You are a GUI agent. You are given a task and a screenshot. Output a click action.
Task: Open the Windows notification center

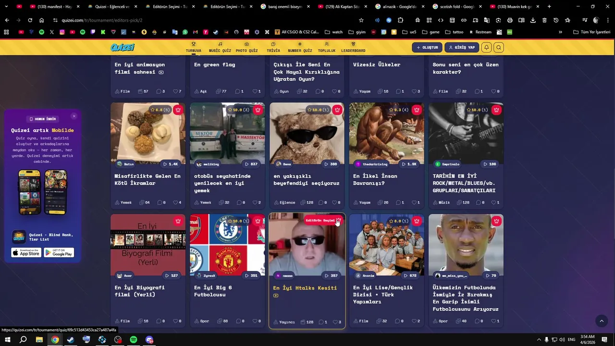tap(604, 340)
